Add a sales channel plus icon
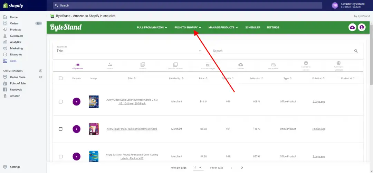This screenshot has width=373, height=173. click(41, 71)
